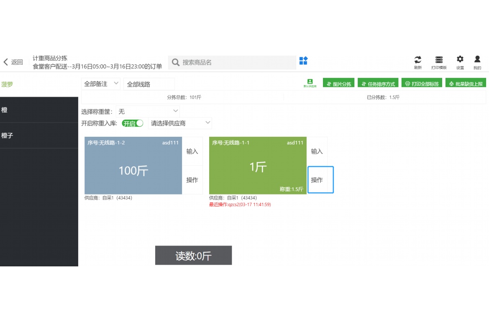Click the 批量缺货上报 button
Screen dimensions: 489x322
click(466, 84)
